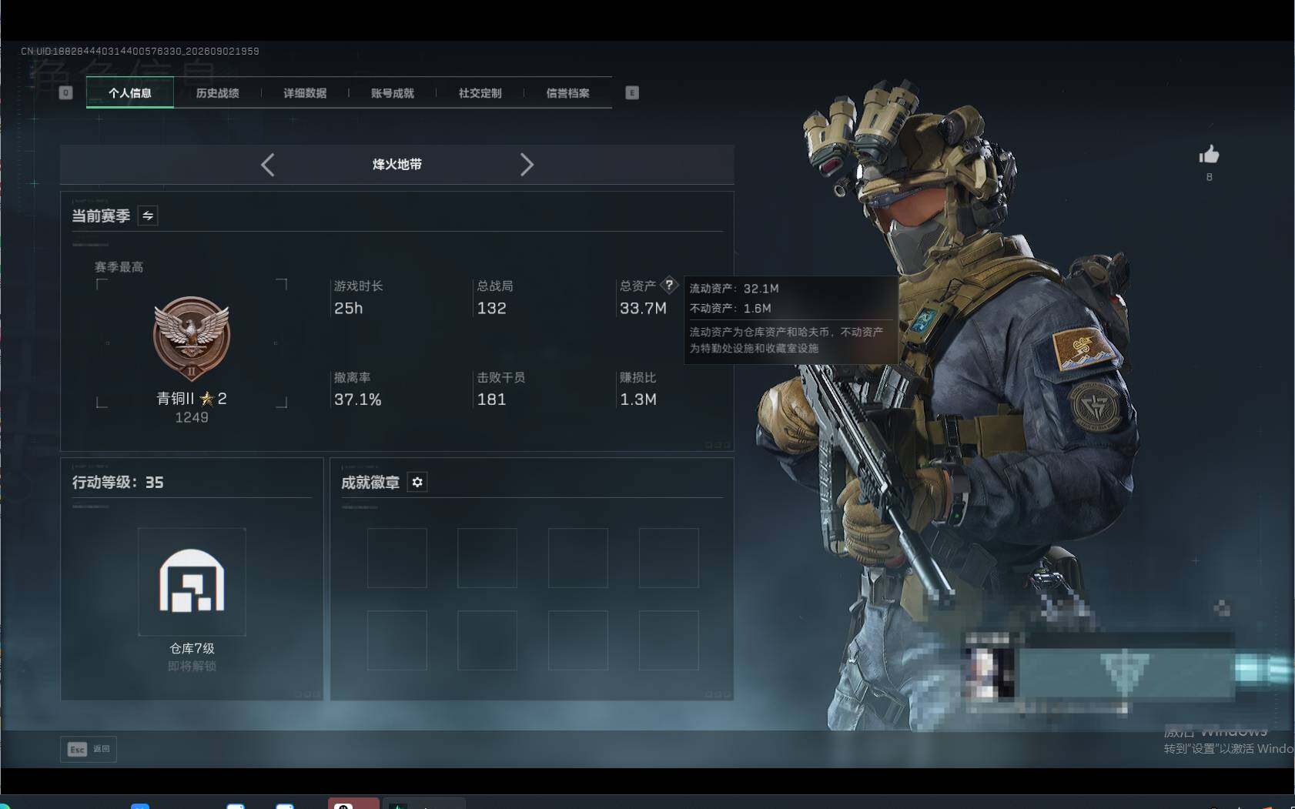Select the last empty badge slot in bottom row

(669, 640)
